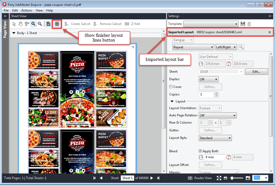
Task: Select the arrow pointer tool
Action: [x=14, y=24]
